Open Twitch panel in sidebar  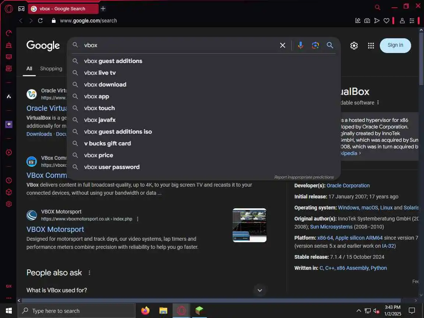point(9,124)
